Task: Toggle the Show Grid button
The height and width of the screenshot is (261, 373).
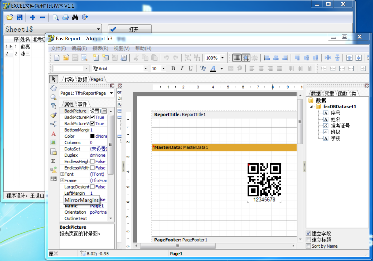Action: click(x=237, y=58)
